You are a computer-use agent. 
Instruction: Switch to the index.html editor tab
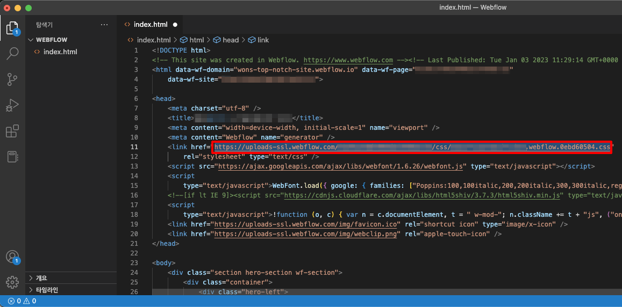[151, 25]
